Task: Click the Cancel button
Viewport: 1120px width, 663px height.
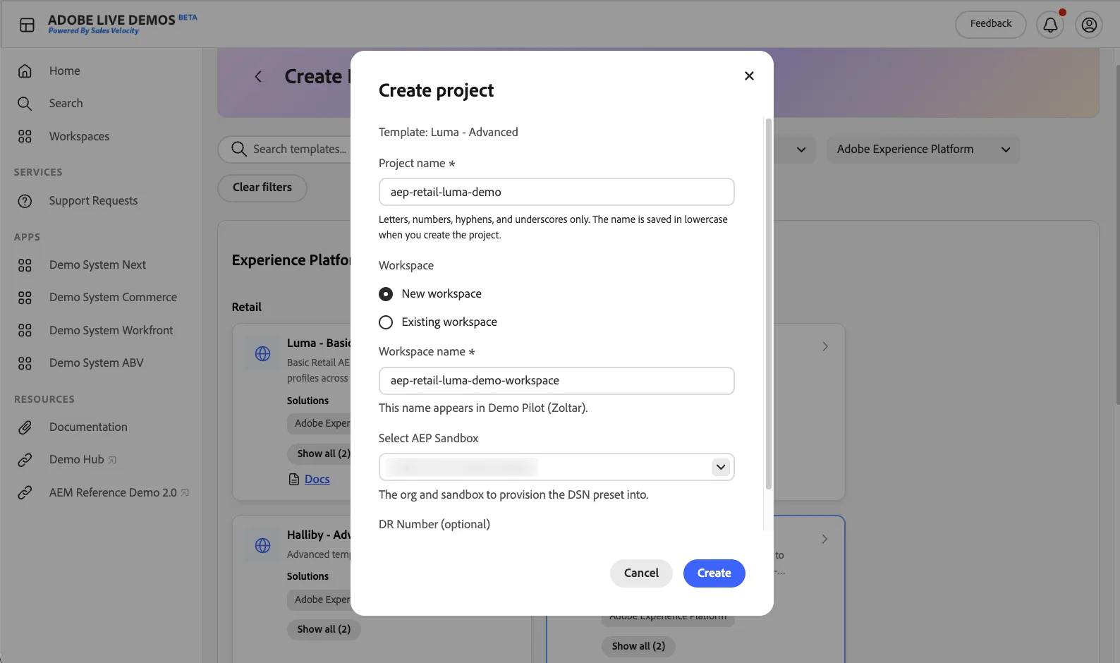Action: coord(641,573)
